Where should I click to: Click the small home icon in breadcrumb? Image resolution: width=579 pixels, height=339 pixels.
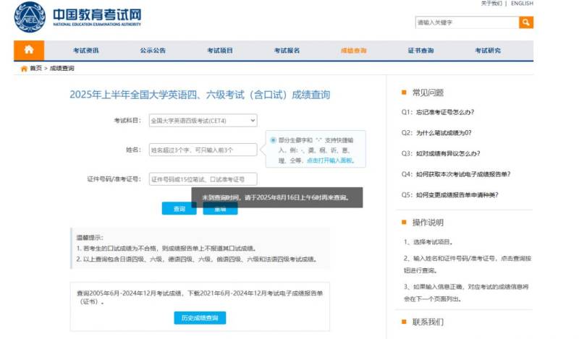(x=24, y=69)
